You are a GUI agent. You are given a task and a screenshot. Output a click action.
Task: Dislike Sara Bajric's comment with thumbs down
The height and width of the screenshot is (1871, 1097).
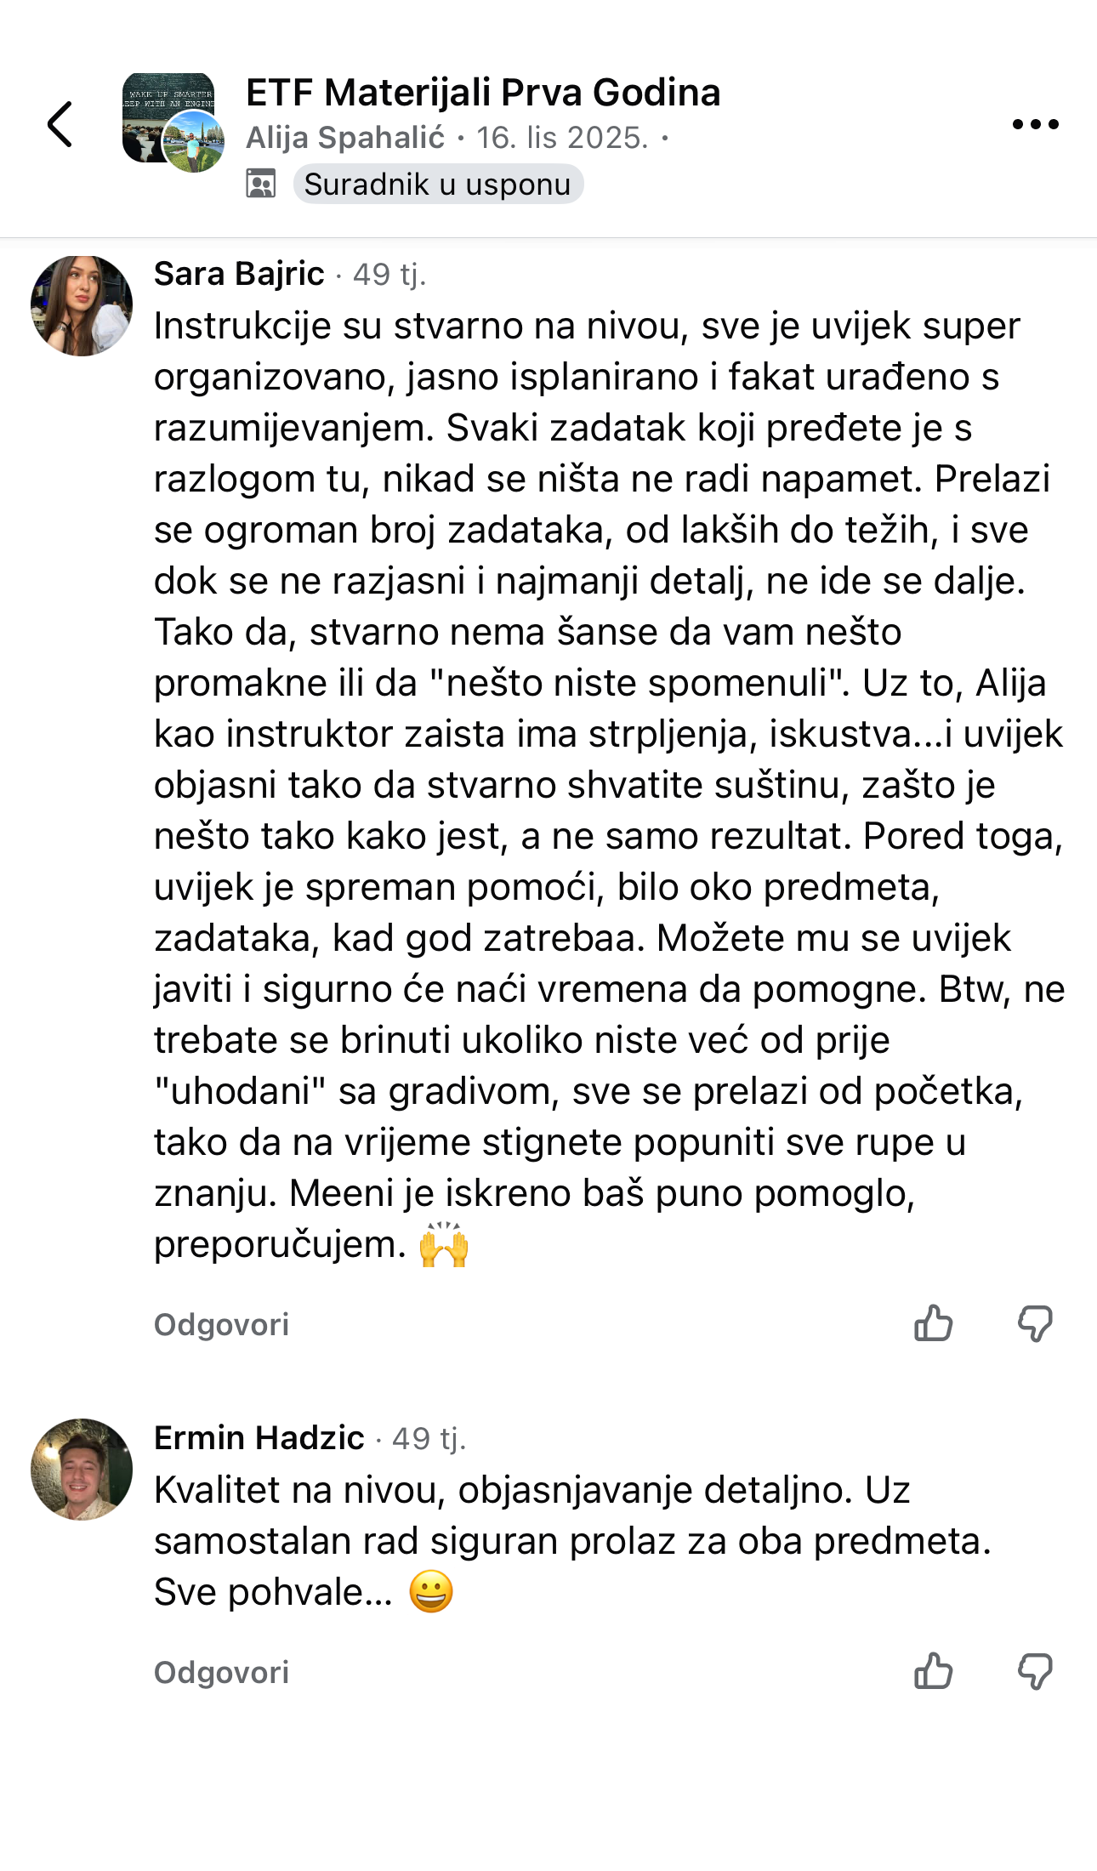(x=1035, y=1324)
